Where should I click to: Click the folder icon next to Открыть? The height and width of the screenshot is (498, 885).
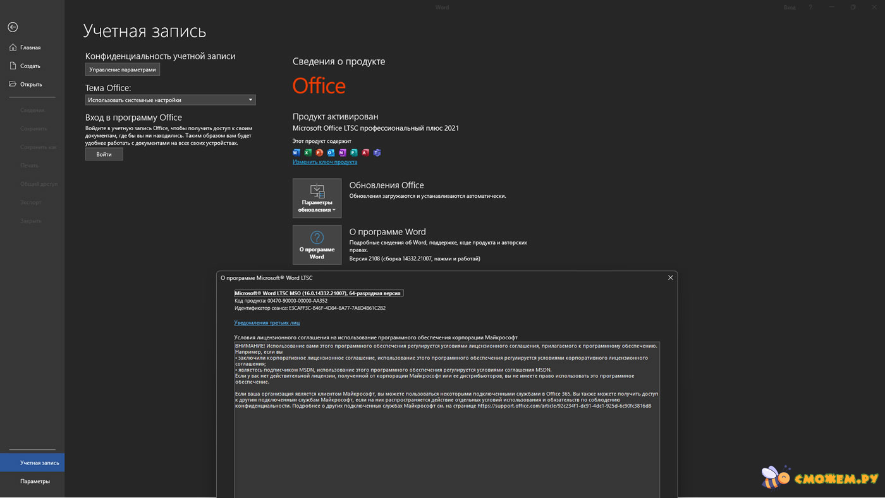pos(13,84)
